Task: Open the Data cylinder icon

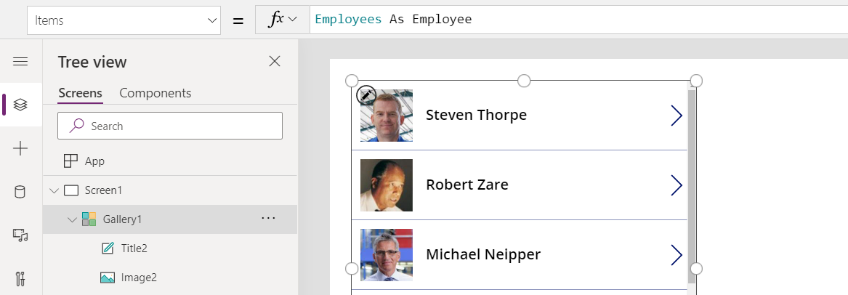Action: 20,192
